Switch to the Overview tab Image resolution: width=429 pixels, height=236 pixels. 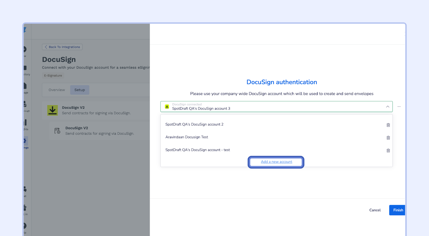[57, 90]
